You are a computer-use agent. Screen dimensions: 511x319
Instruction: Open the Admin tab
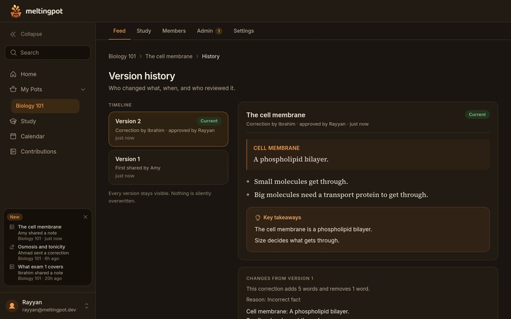[209, 31]
